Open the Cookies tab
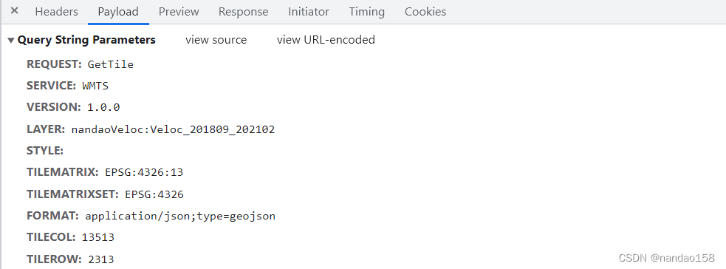The image size is (726, 269). [425, 12]
